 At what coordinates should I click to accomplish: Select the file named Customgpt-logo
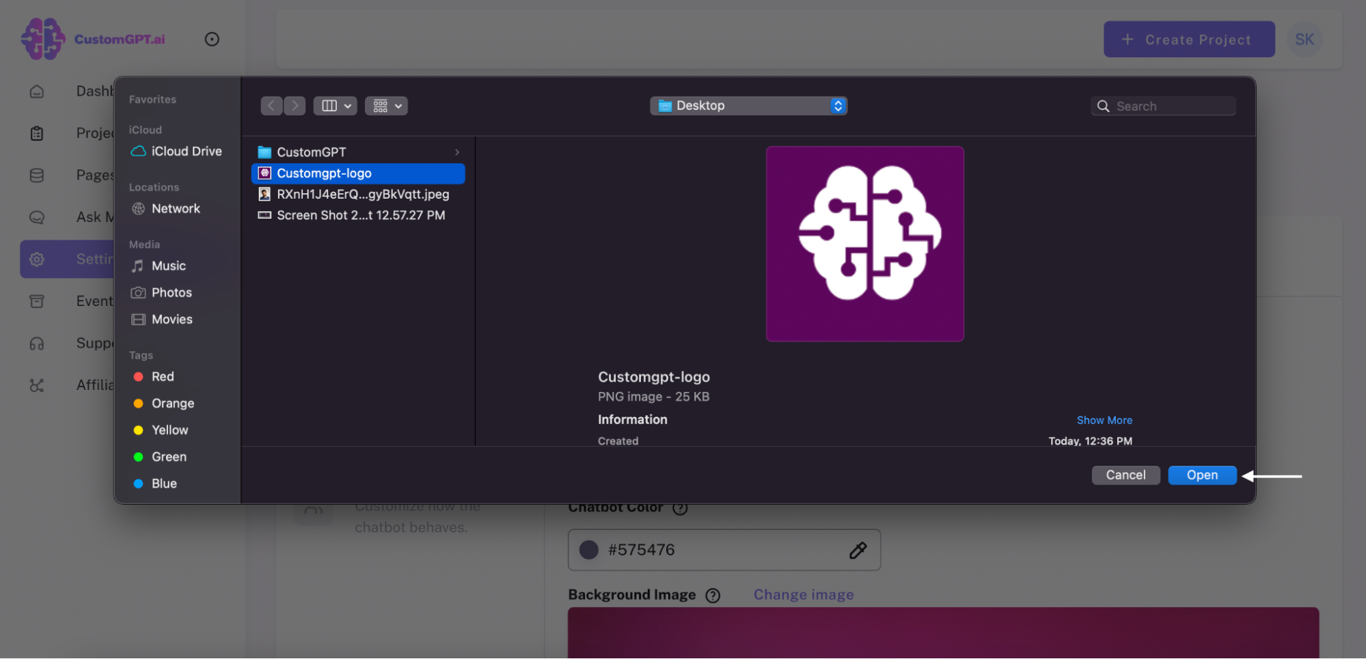(358, 173)
